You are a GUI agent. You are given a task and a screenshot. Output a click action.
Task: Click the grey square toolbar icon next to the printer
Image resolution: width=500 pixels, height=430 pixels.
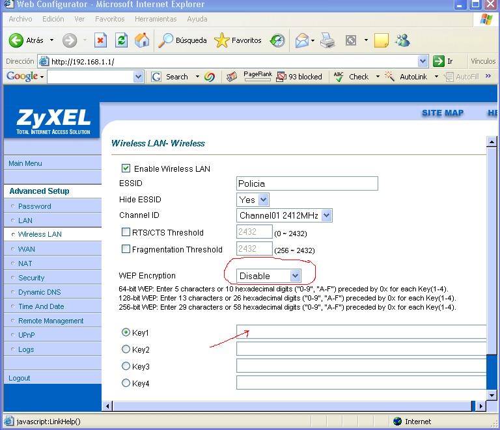click(x=351, y=40)
